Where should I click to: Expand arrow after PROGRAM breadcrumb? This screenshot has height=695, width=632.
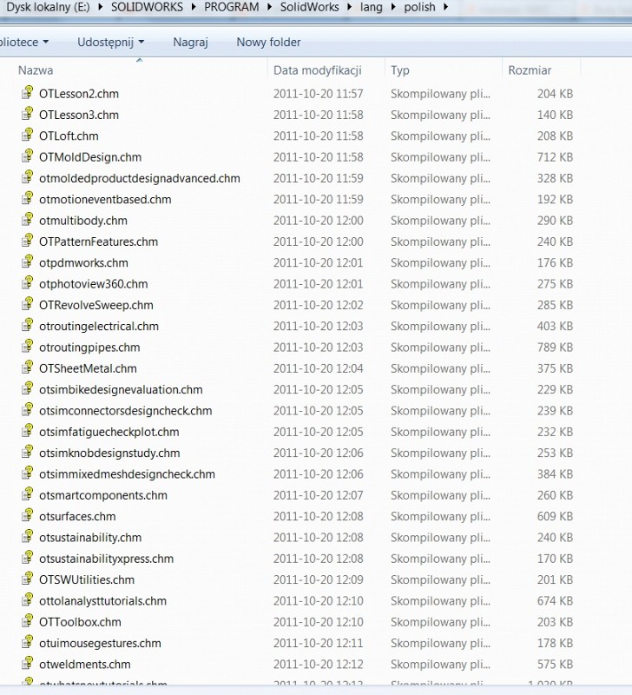point(270,7)
